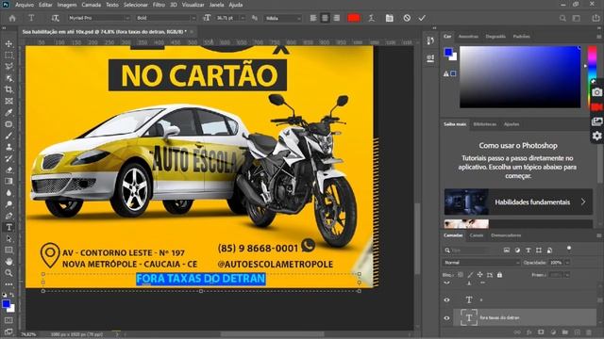Viewport: 604px width, 339px height.
Task: Click the red text color swatch
Action: (x=354, y=18)
